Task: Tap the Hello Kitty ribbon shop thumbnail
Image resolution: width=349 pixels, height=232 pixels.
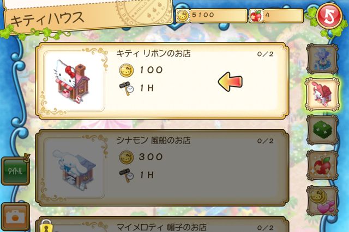Action: tap(74, 81)
